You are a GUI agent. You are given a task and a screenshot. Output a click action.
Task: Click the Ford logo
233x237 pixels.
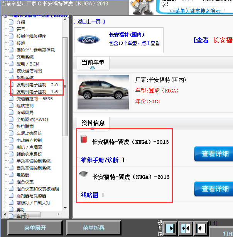[88, 40]
